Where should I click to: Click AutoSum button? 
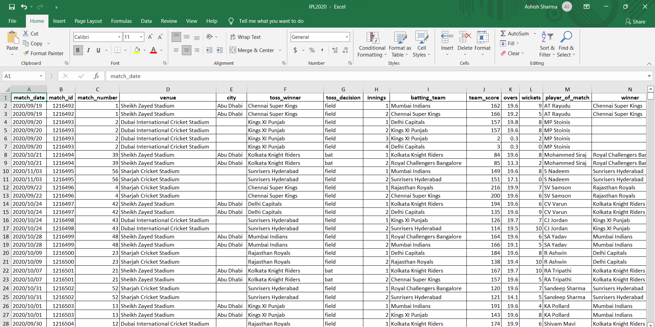(514, 33)
